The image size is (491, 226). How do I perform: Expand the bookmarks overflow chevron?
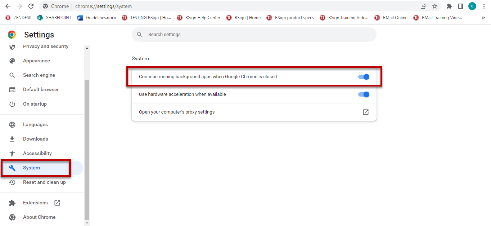tap(483, 18)
